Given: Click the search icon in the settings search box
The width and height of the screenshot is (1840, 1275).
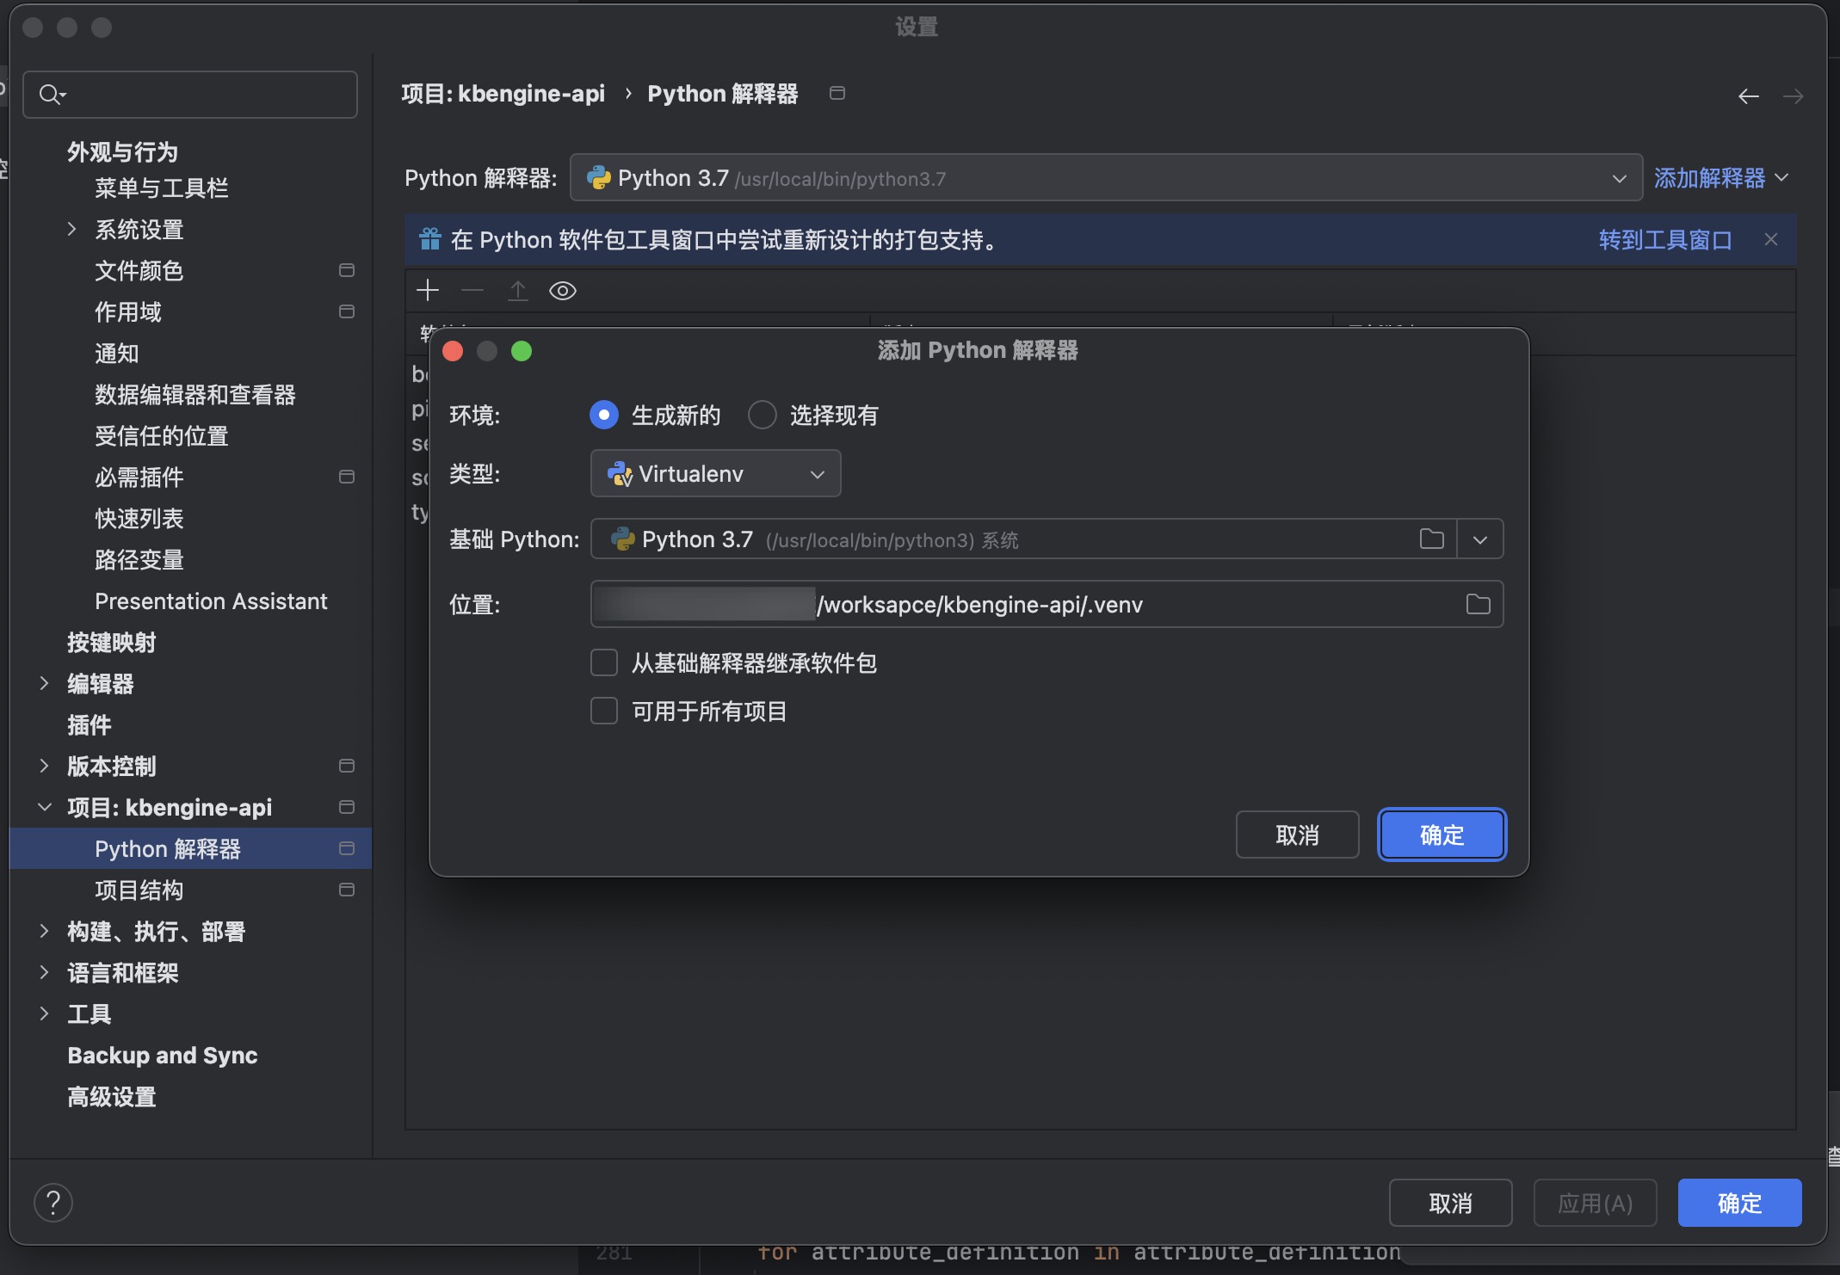Looking at the screenshot, I should (51, 95).
